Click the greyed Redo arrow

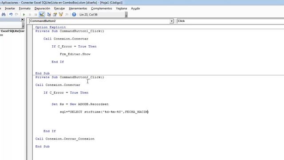coord(16,15)
